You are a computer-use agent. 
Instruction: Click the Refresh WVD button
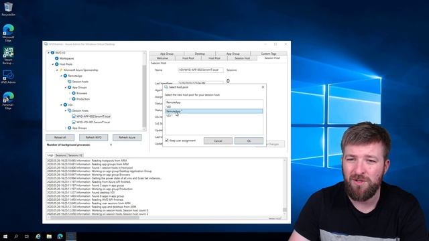pyautogui.click(x=94, y=137)
